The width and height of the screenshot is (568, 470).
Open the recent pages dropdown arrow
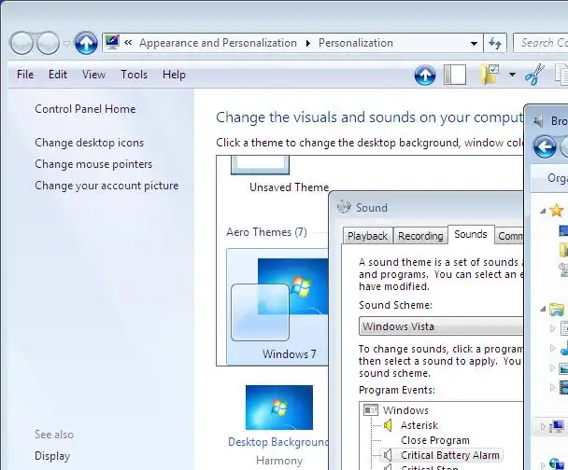[66, 44]
